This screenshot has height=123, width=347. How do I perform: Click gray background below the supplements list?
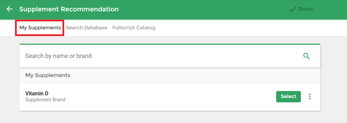(170, 117)
